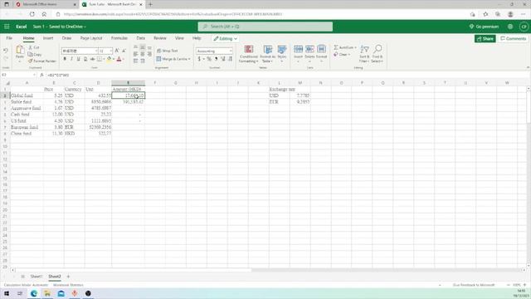Pick the yellow fill colour bucket
The width and height of the screenshot is (531, 299).
pos(109,59)
